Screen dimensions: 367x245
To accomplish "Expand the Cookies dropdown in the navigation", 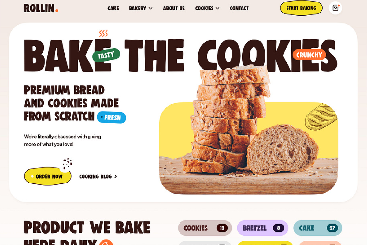I will tap(207, 8).
